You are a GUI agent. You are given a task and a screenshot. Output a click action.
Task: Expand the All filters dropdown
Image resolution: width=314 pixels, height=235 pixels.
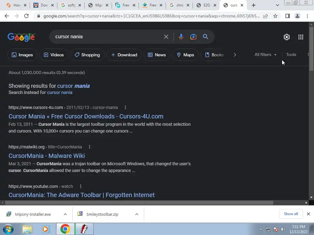point(265,54)
